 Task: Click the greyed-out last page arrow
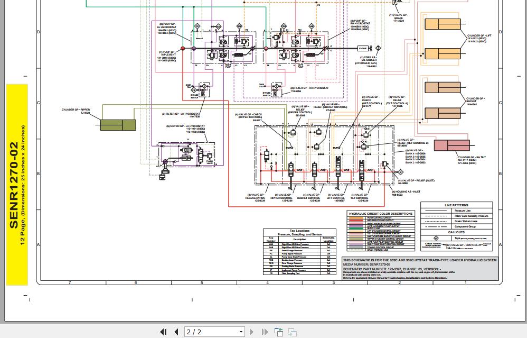[265, 332]
